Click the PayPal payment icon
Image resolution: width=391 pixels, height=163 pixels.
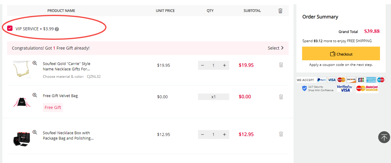point(321,80)
